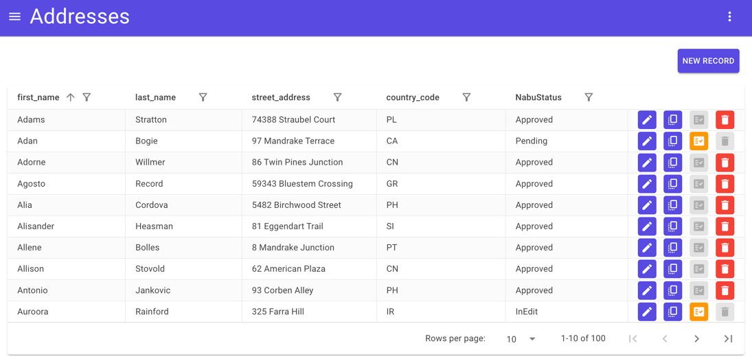Delete the Allene Bolles record
This screenshot has width=752, height=363.
(x=725, y=248)
